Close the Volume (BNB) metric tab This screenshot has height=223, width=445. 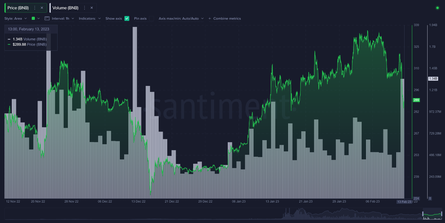[x=91, y=8]
